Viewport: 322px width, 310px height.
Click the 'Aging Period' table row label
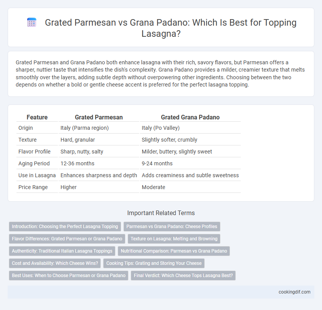pos(34,163)
